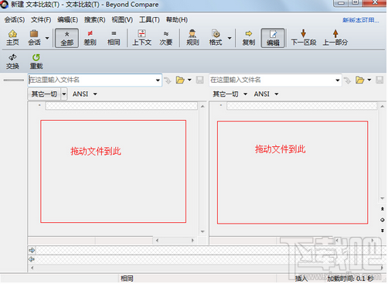
Task: Click the 复制 copy arrow icon
Action: [x=249, y=38]
